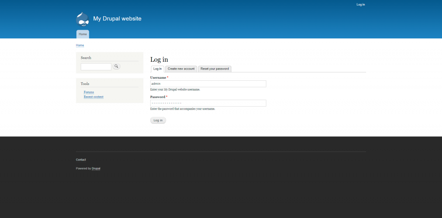Click the Drupal droplet logo
This screenshot has height=218, width=442.
pos(82,19)
